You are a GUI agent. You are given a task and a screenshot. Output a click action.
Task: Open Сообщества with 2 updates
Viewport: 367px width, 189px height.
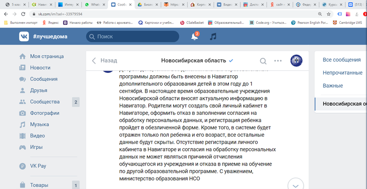point(45,102)
